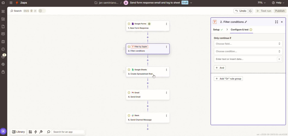Open the components icon in left sidebar
The image size is (288, 136).
[x=3, y=12]
